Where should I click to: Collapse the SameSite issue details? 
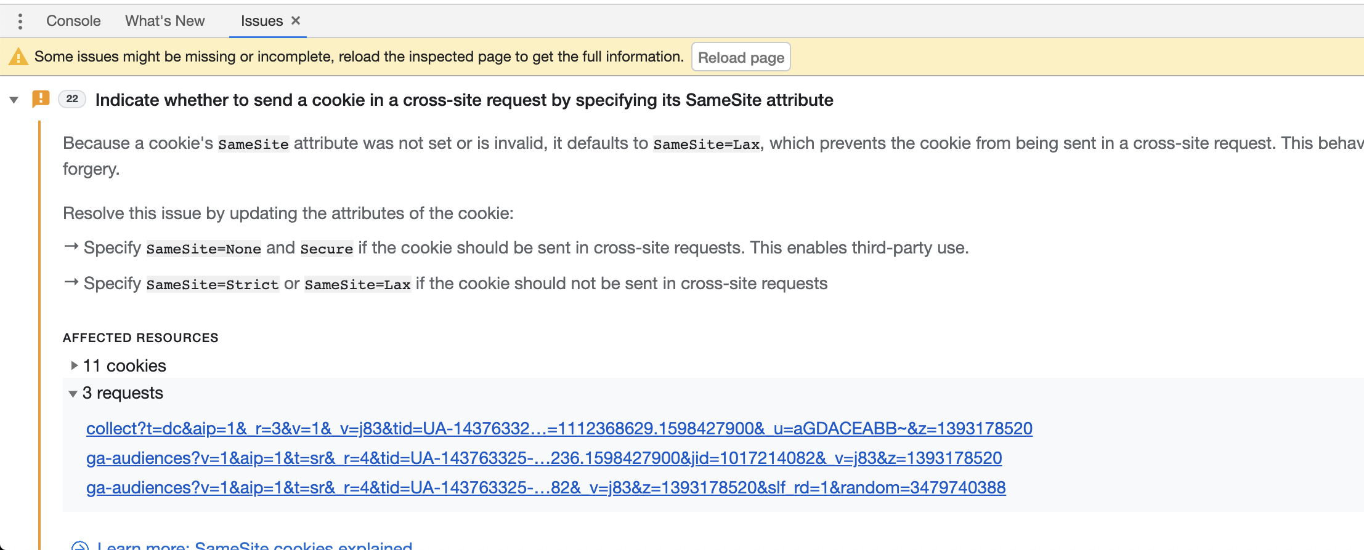pos(14,100)
